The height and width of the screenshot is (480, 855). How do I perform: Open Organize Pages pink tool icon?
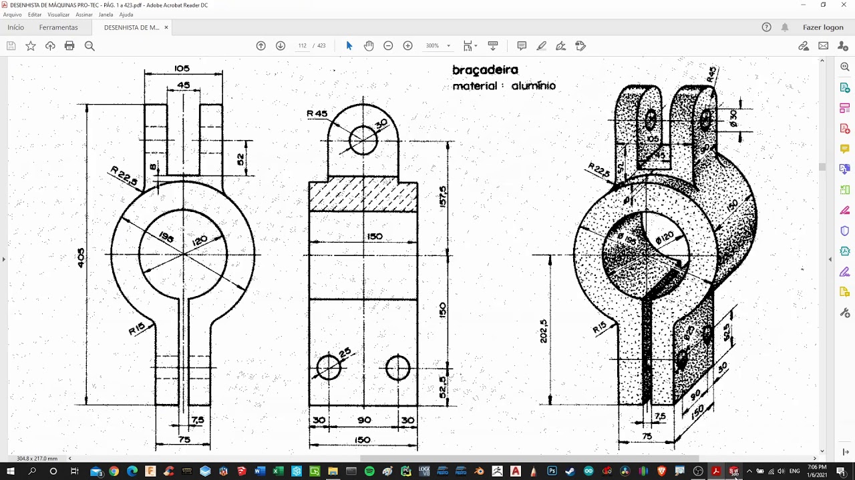pos(845,108)
